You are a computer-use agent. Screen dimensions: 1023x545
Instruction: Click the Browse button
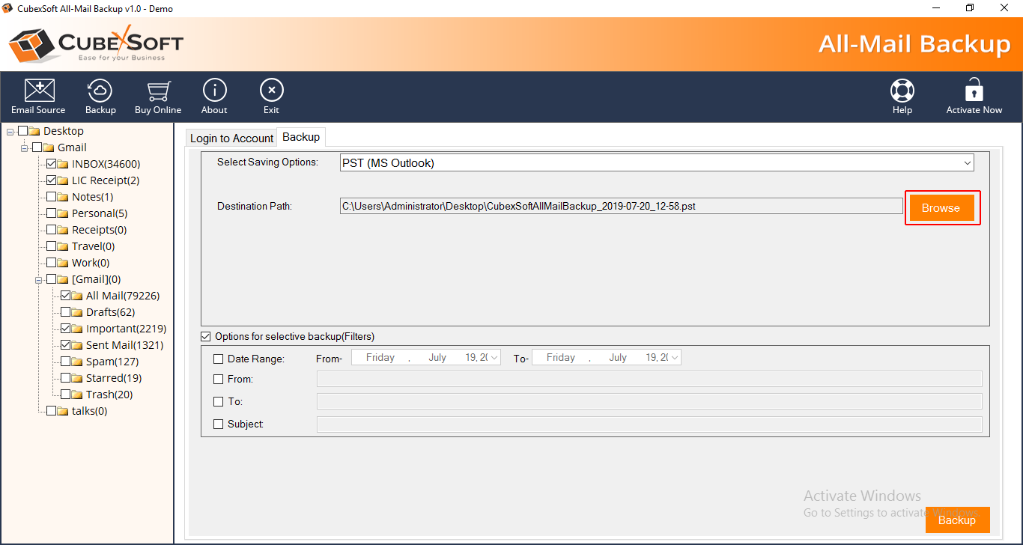point(941,208)
